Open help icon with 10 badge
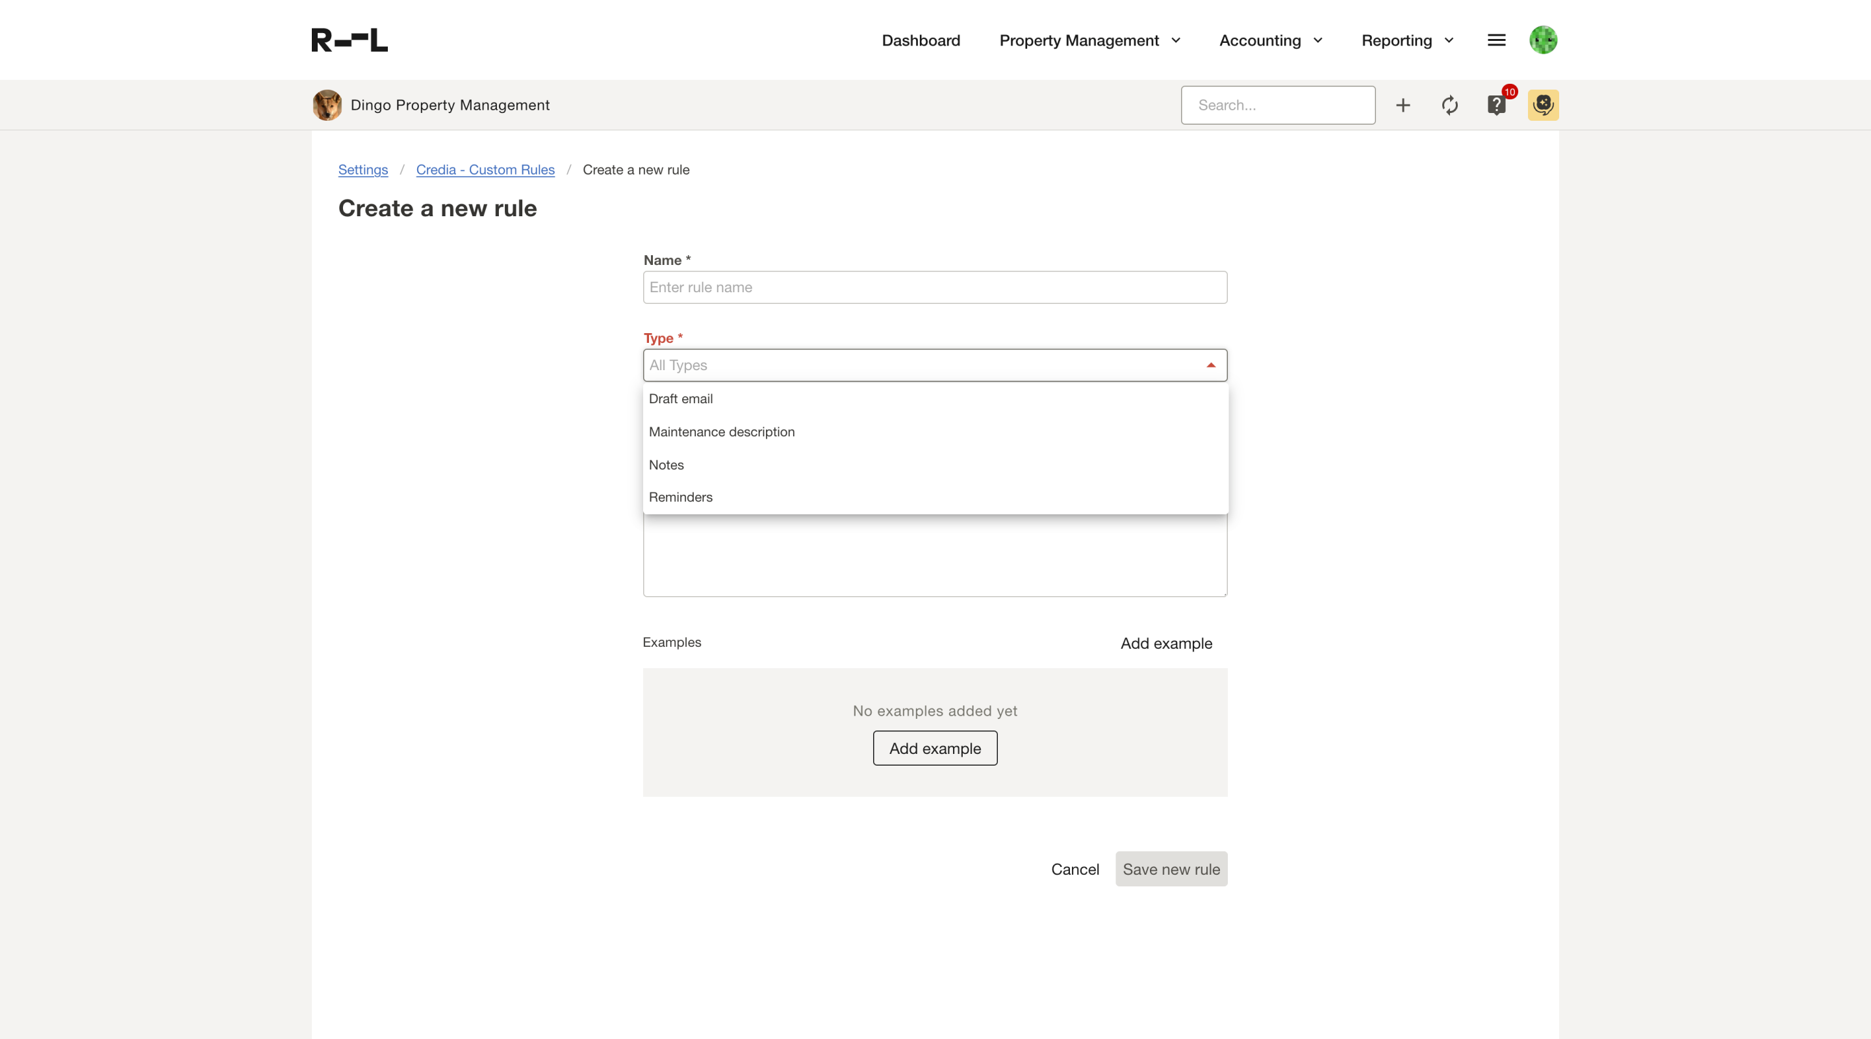1871x1039 pixels. [x=1496, y=105]
